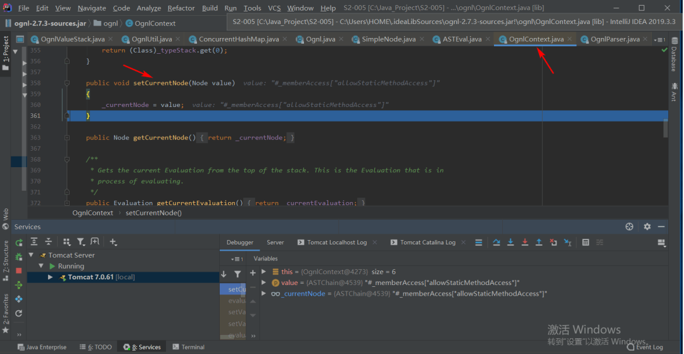
Task: Click Expand All in Services toolbar
Action: pyautogui.click(x=34, y=241)
